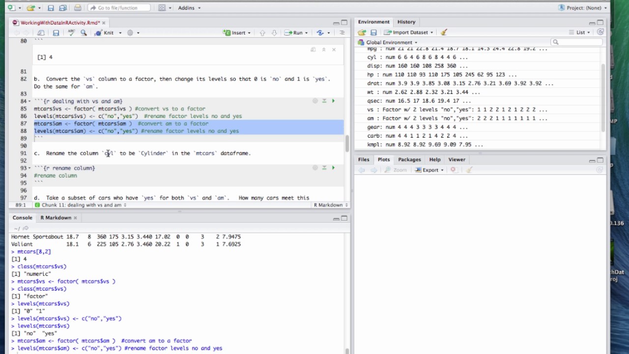Click the Knit button

104,33
